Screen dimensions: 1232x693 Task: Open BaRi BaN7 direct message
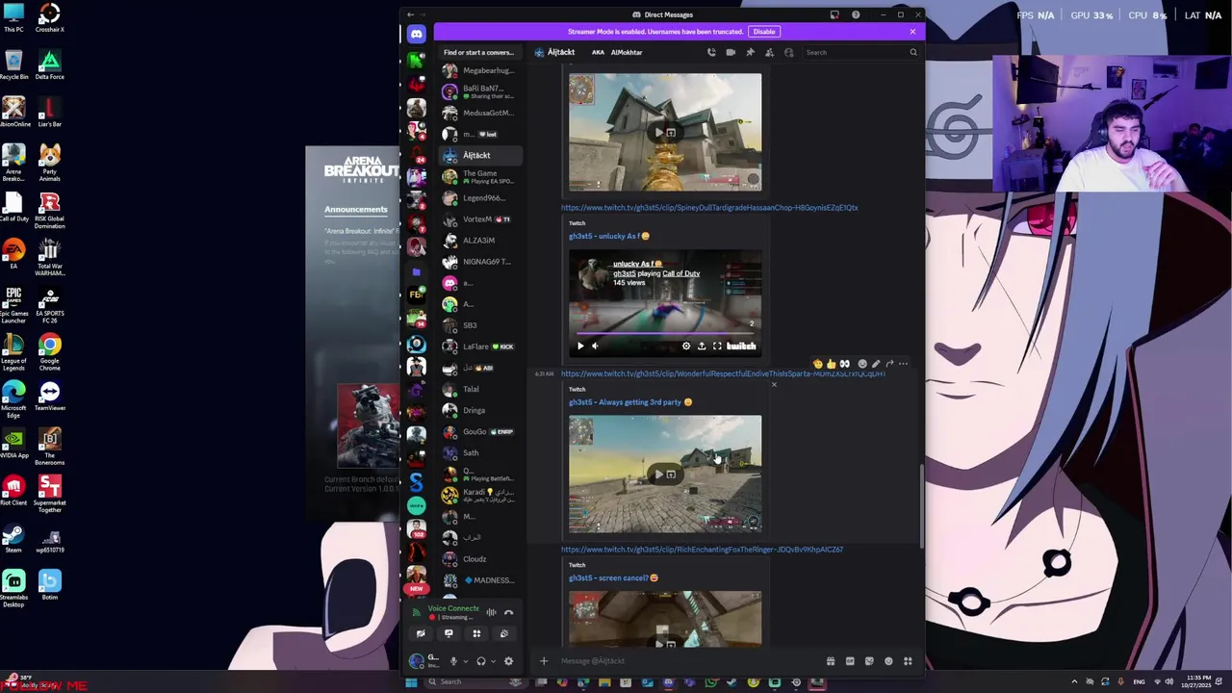click(480, 91)
